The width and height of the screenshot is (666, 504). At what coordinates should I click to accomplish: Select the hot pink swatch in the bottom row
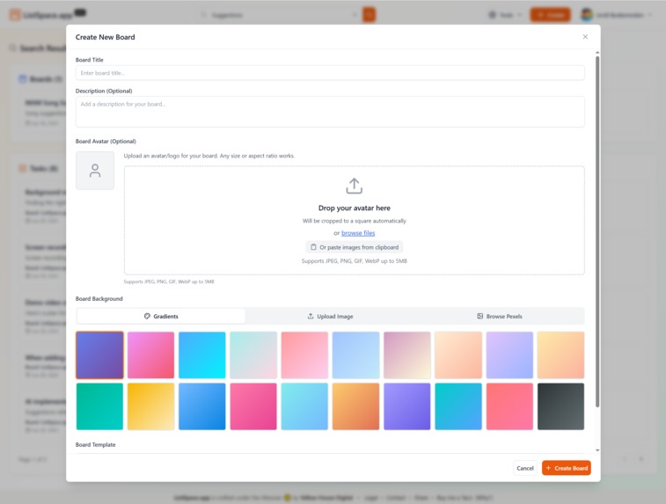tap(253, 406)
